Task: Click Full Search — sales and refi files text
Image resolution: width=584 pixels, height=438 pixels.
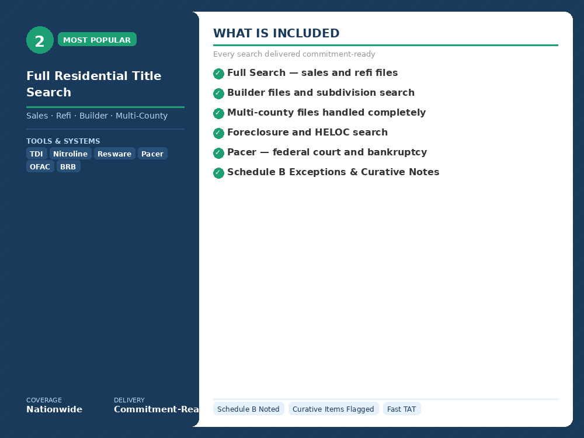Action: point(312,72)
